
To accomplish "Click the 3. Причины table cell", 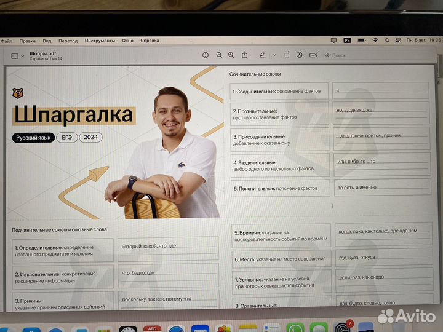I will 63,302.
